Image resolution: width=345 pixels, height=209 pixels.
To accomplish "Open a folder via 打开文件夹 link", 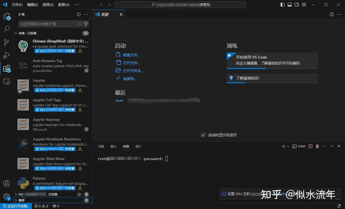I will 133,70.
